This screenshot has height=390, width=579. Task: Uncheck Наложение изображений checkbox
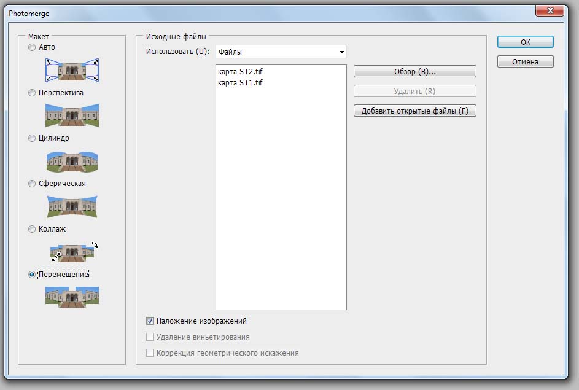pyautogui.click(x=150, y=321)
